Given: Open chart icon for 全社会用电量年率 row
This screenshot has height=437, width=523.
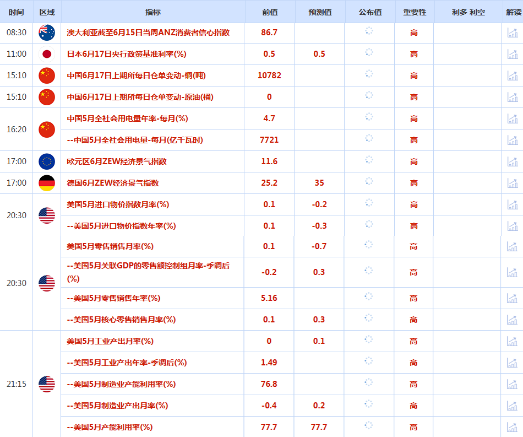Looking at the screenshot, I should tap(513, 118).
